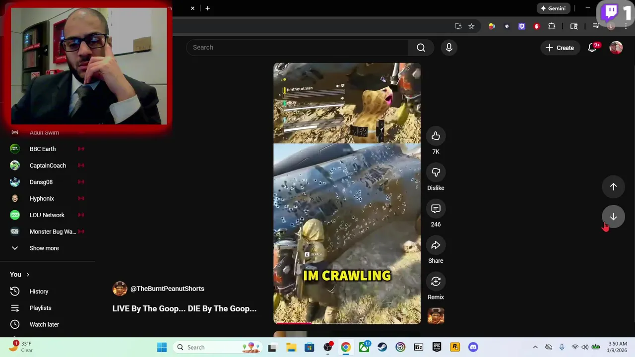This screenshot has height=357, width=635.
Task: Open the Dansg08 subscription
Action: click(x=48, y=182)
